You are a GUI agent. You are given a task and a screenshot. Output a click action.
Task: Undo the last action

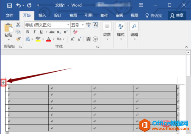[x=18, y=5]
